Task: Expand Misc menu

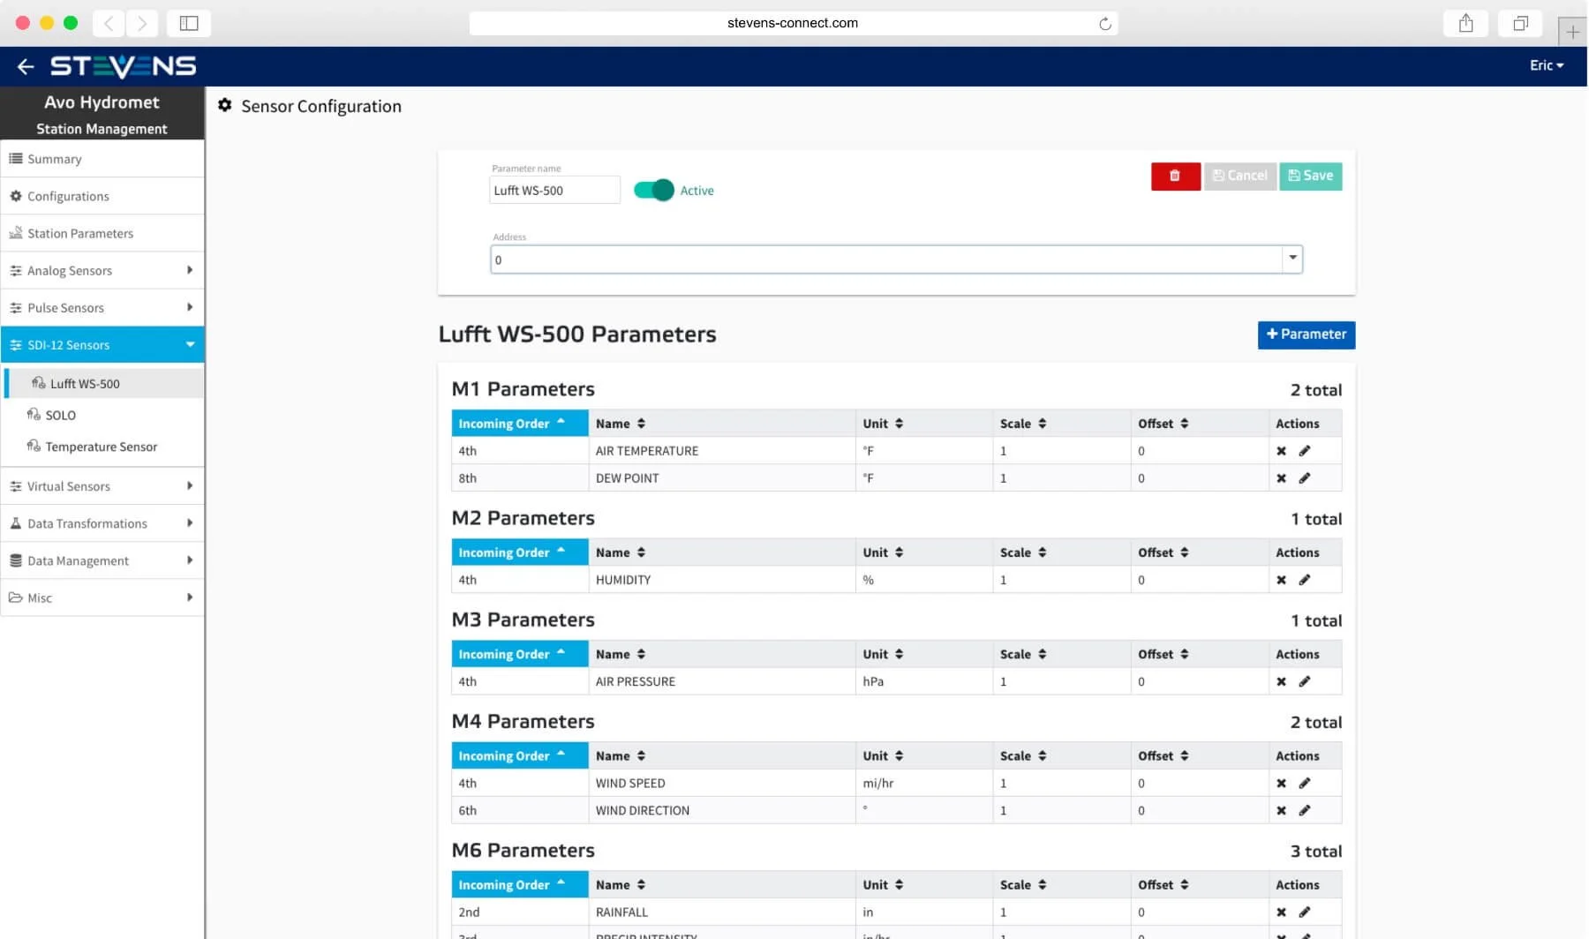Action: coord(102,597)
